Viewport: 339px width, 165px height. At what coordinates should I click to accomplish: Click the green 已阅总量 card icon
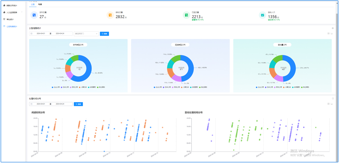186,15
